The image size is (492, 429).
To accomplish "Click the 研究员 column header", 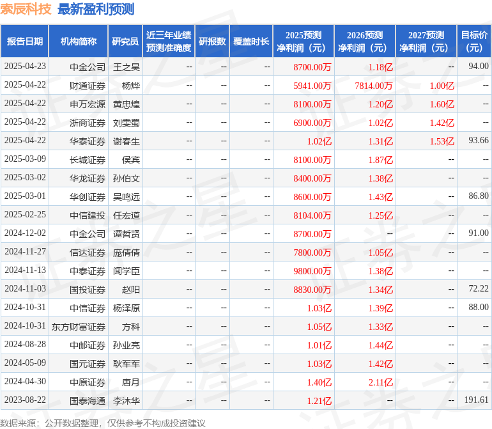I will pos(125,41).
